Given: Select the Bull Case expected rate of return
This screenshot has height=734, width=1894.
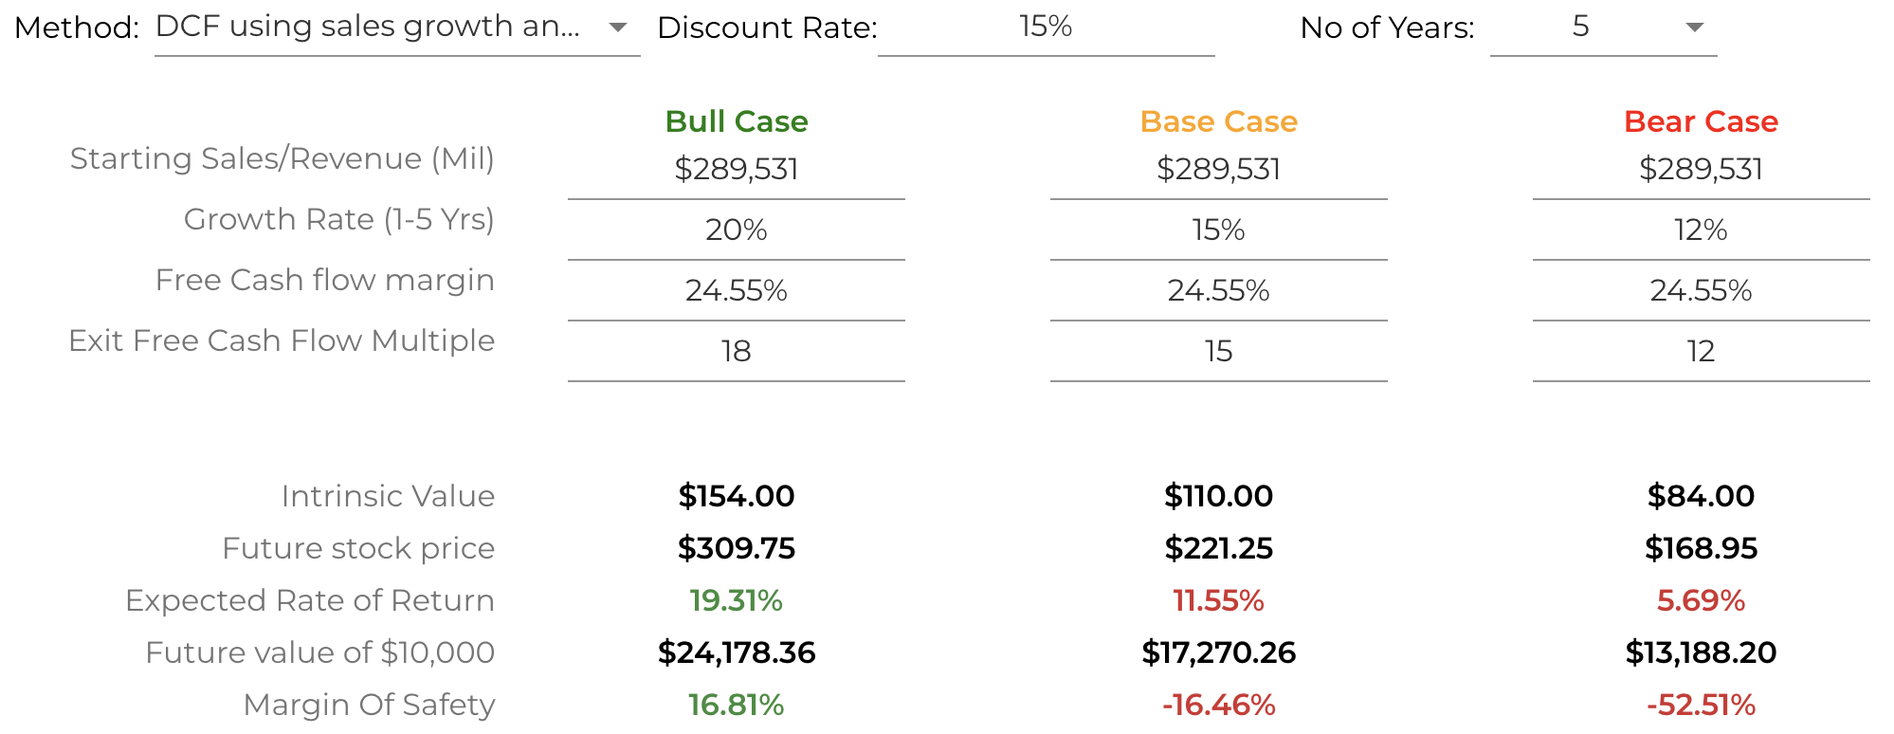Looking at the screenshot, I should [x=736, y=599].
